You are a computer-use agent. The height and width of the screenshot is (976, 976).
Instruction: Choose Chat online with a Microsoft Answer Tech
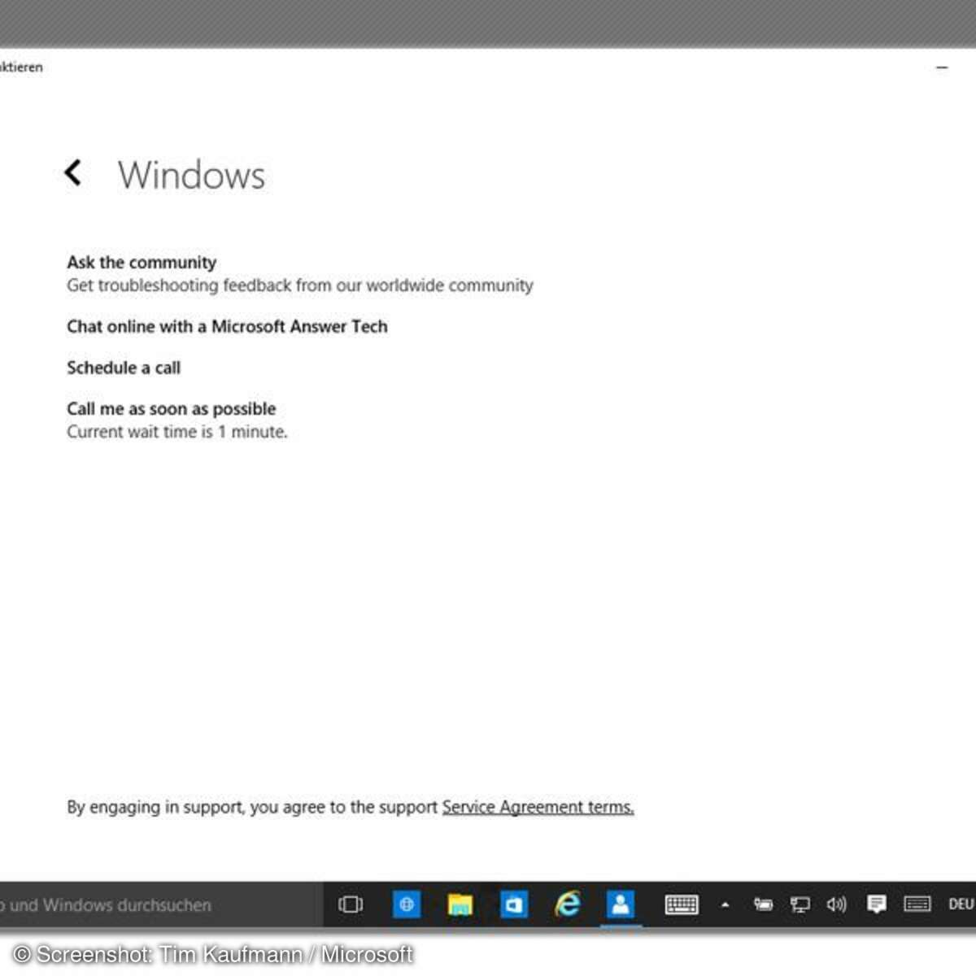click(x=227, y=327)
